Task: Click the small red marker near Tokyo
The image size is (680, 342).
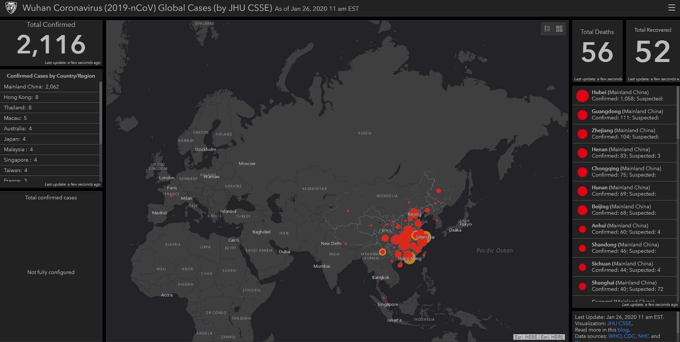Action: (464, 225)
